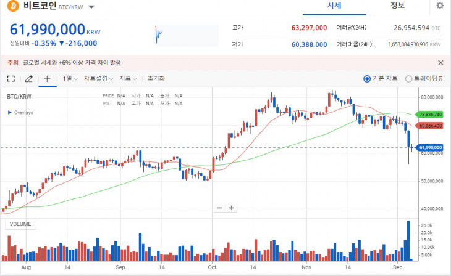Image resolution: width=451 pixels, height=276 pixels.
Task: Dismiss the price difference warning banner
Action: [x=440, y=62]
